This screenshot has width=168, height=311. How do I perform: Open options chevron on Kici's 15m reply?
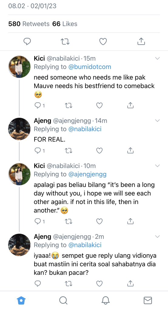click(157, 58)
